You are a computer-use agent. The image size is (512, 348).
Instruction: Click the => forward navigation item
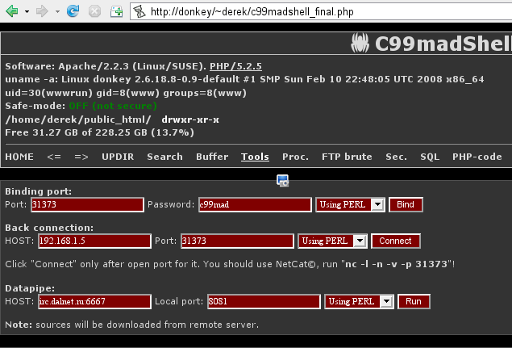pyautogui.click(x=81, y=157)
